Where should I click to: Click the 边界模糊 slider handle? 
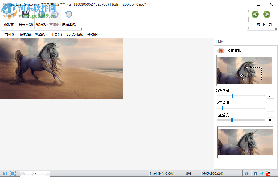[x=222, y=108]
